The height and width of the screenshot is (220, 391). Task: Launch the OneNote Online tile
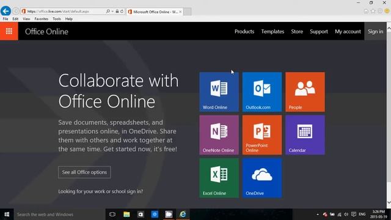point(219,135)
